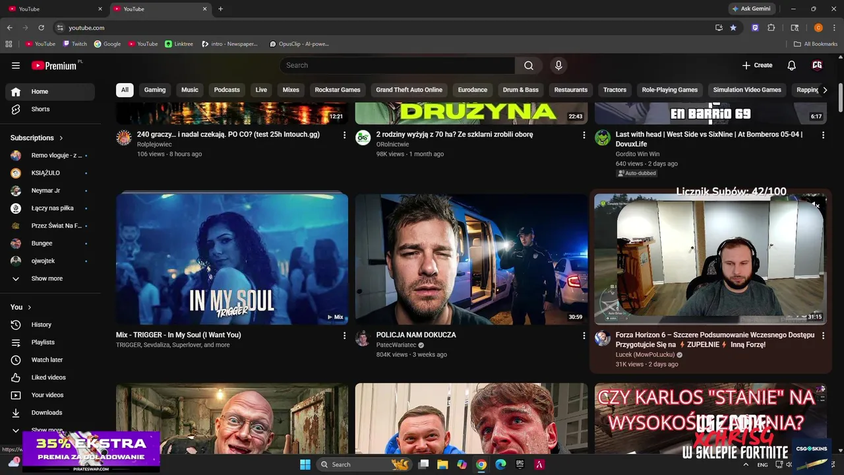
Task: Click the search magnifier button
Action: (529, 65)
